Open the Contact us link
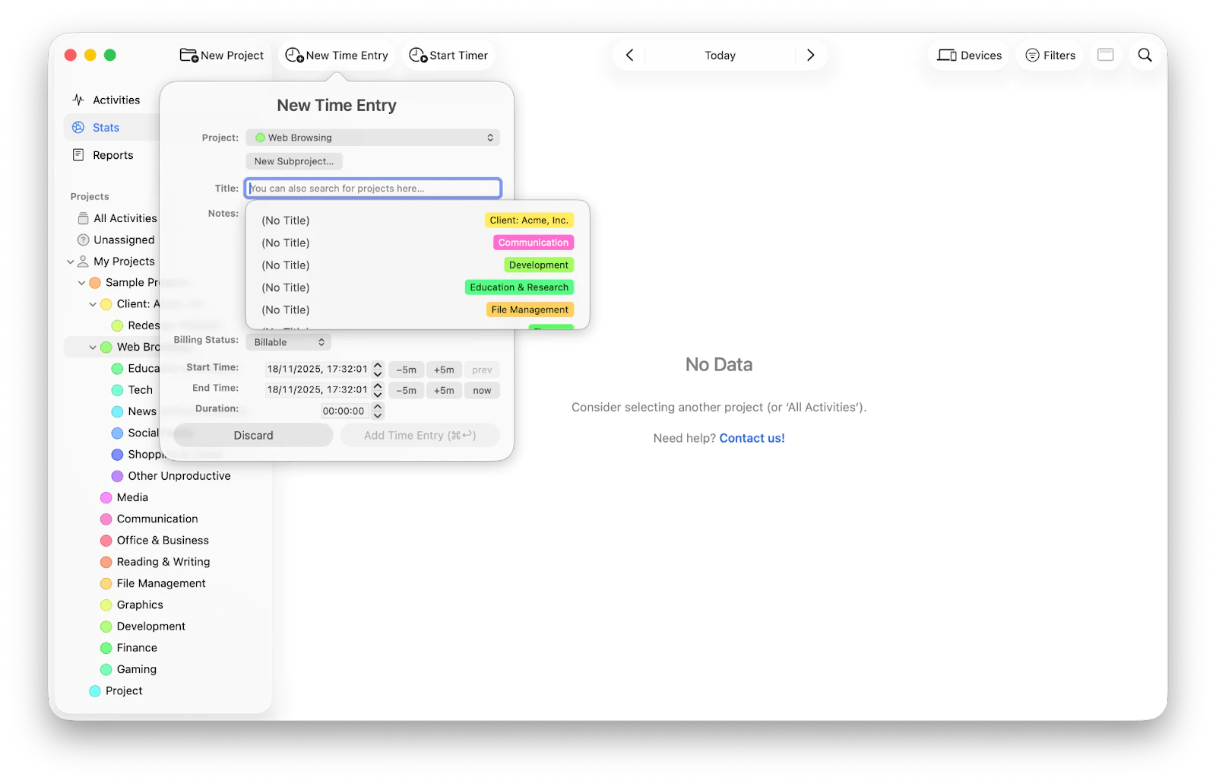This screenshot has width=1216, height=784. click(x=751, y=437)
